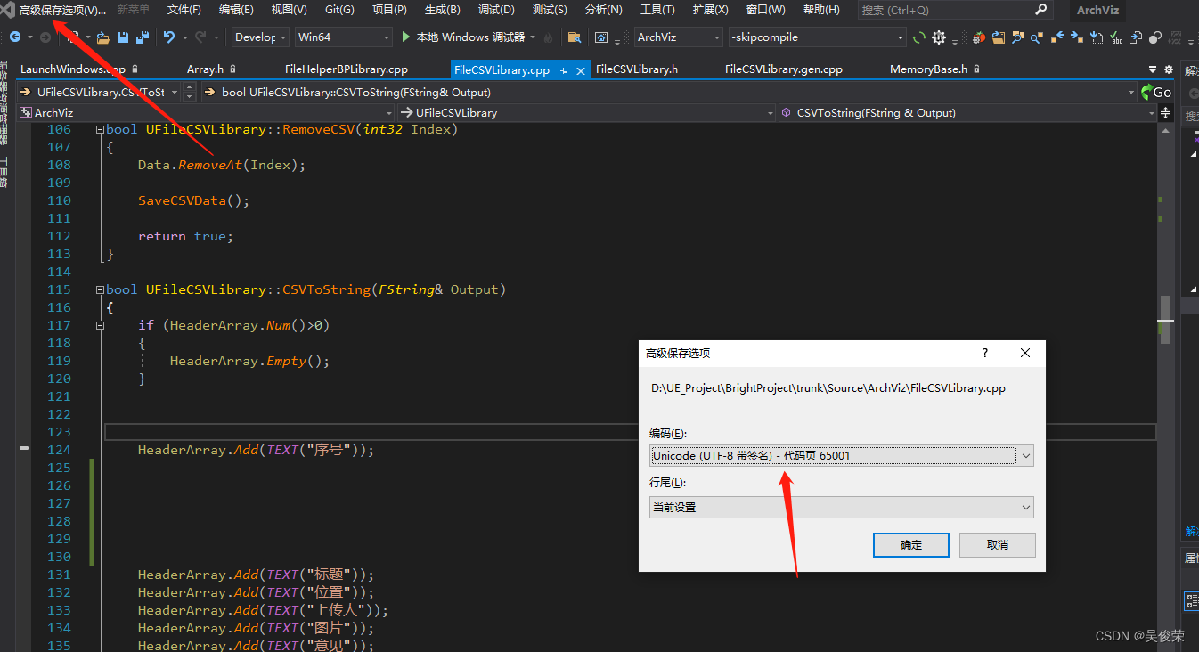Open the 扩展(X) menu

click(x=710, y=10)
